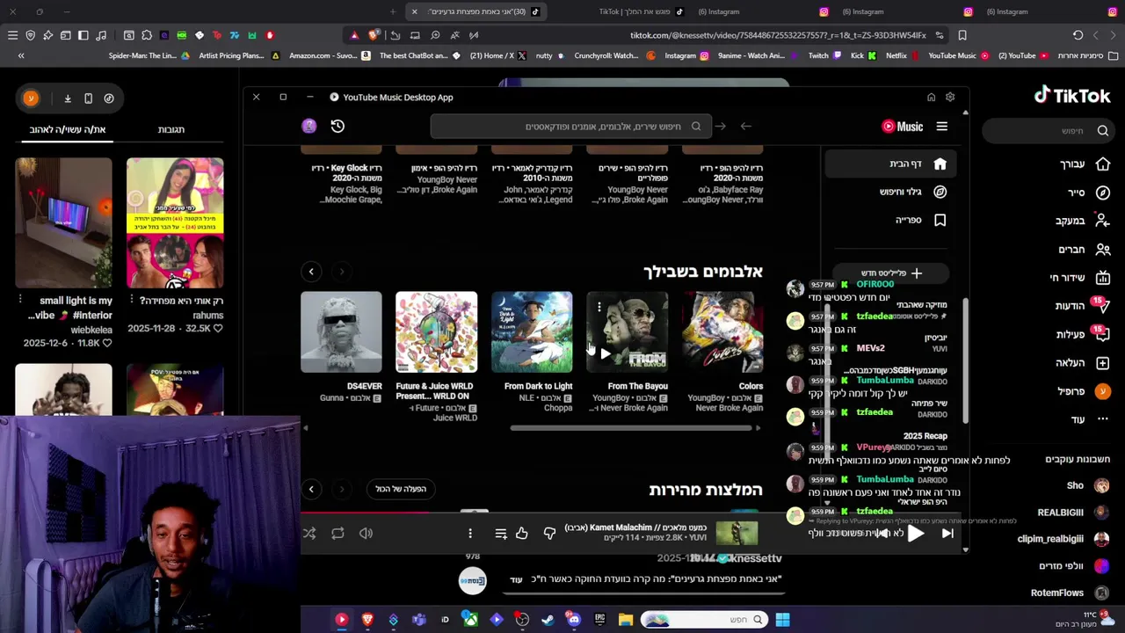Open followed account Sho

1088,485
